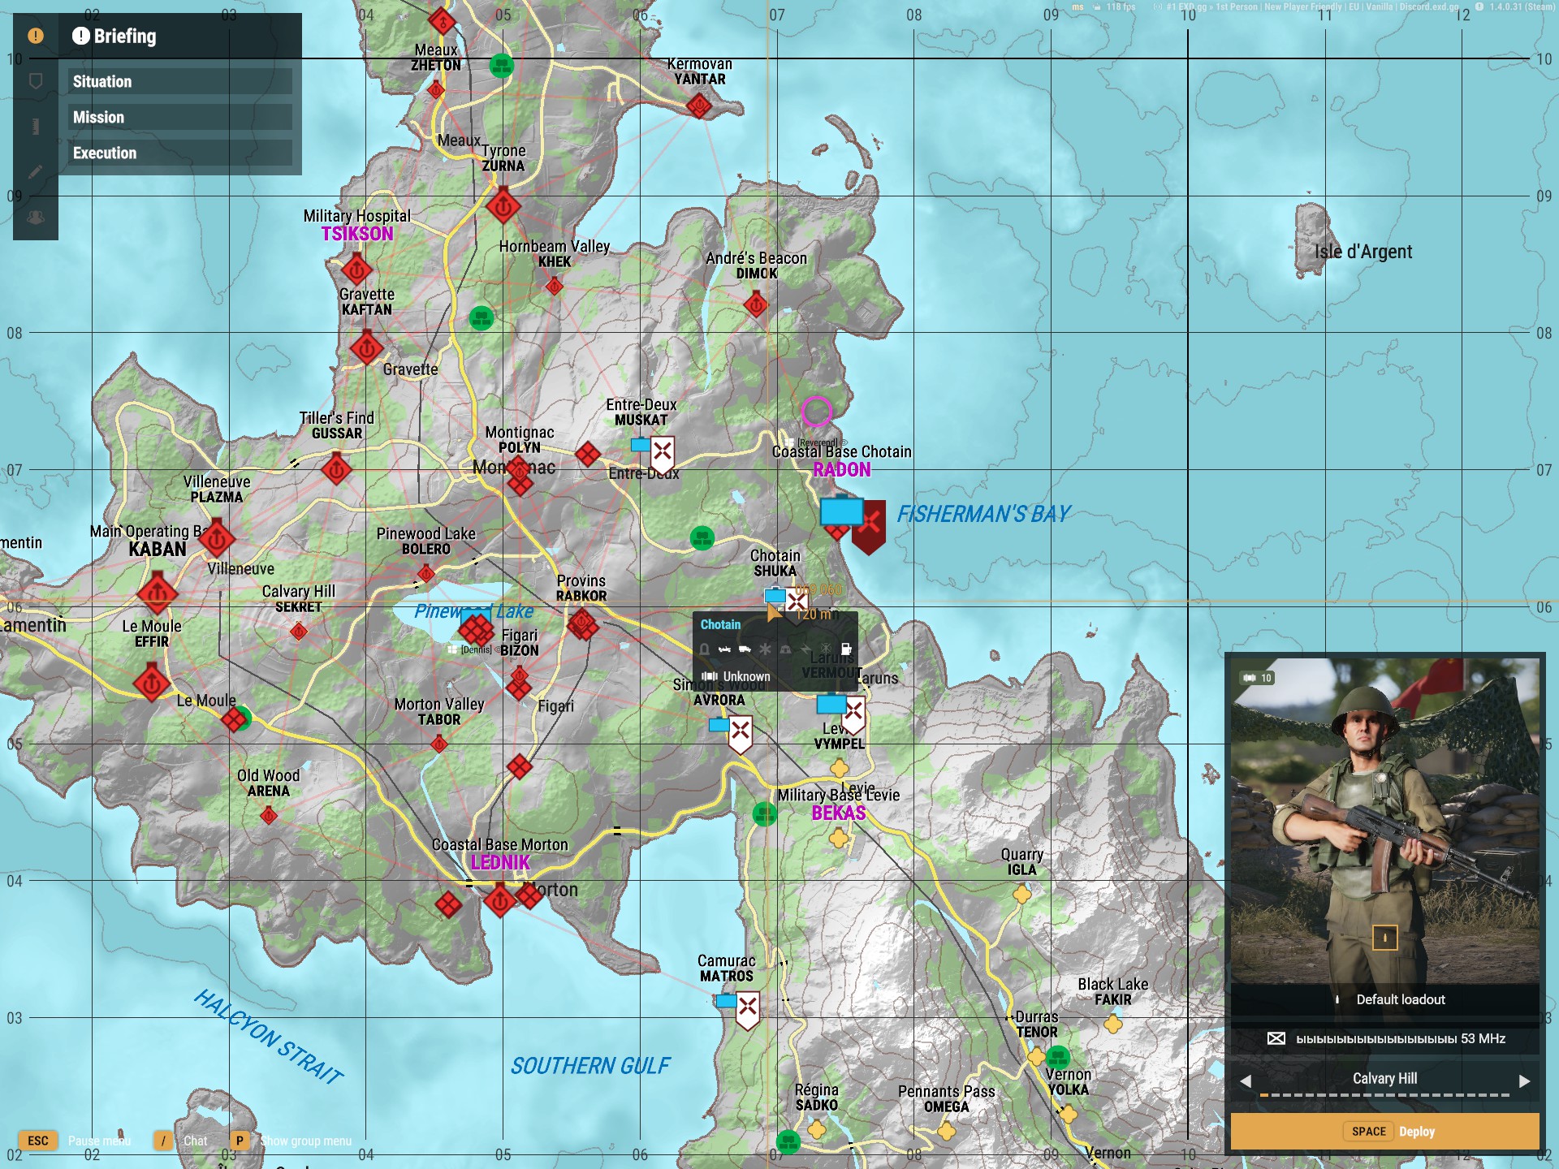Click the supplies count 10 badge
The image size is (1559, 1169).
point(1257,678)
